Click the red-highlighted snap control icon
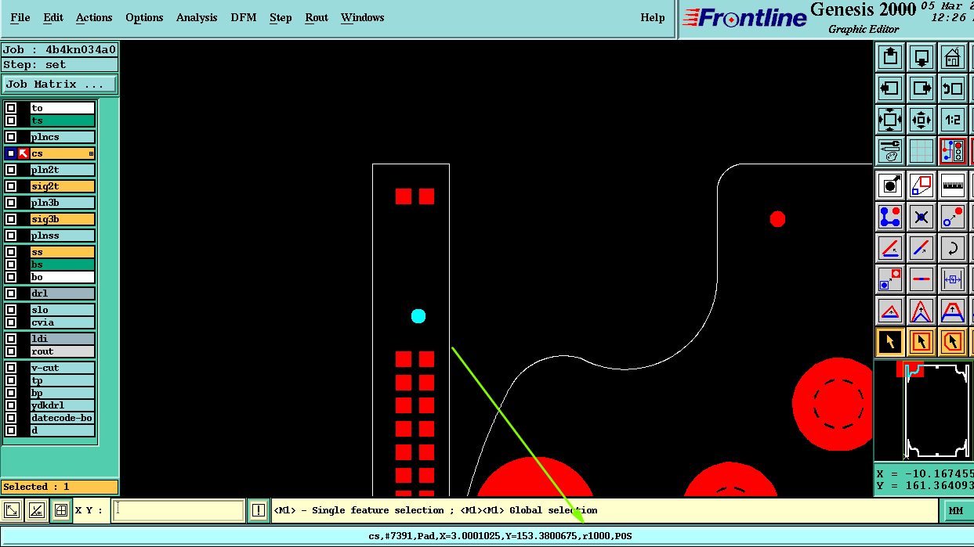Screen dimensions: 974x547 (x=953, y=151)
